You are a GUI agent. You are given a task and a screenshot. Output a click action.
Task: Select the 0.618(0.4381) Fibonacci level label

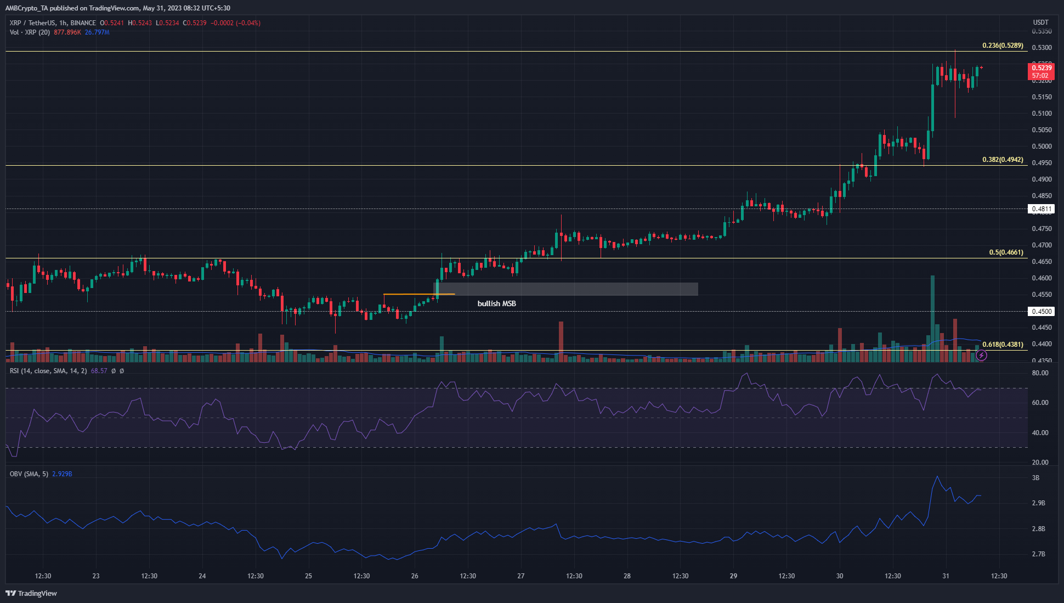(x=1003, y=345)
